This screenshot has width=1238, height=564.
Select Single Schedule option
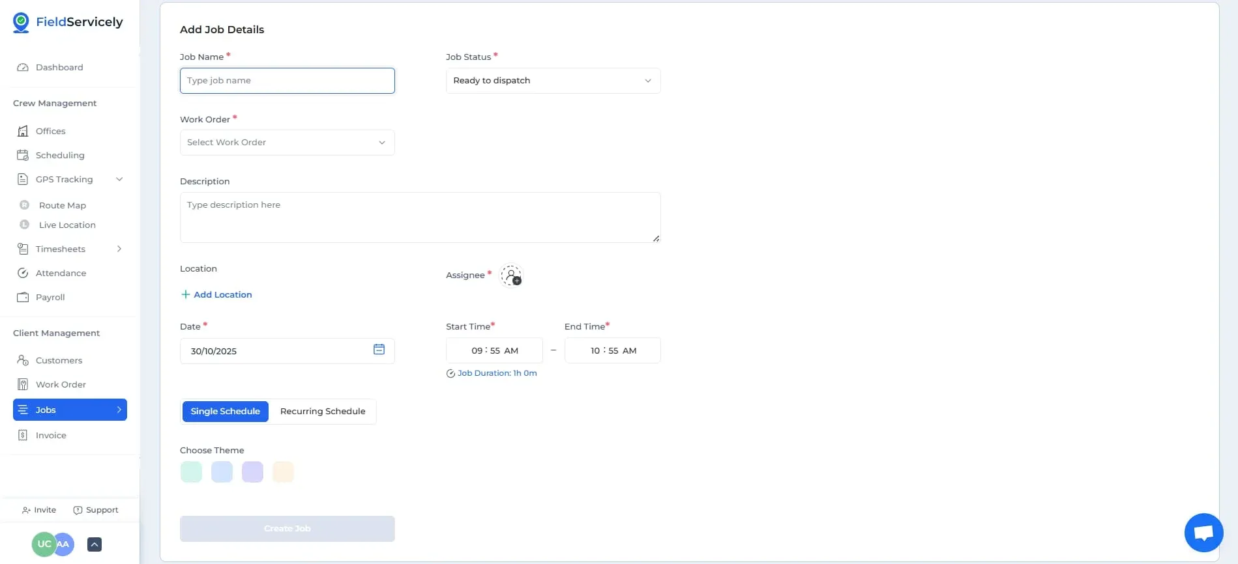click(226, 412)
